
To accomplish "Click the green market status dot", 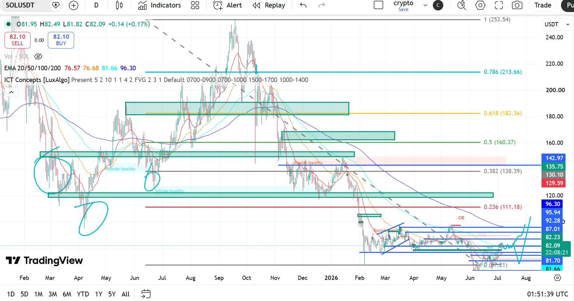I will 8,24.
